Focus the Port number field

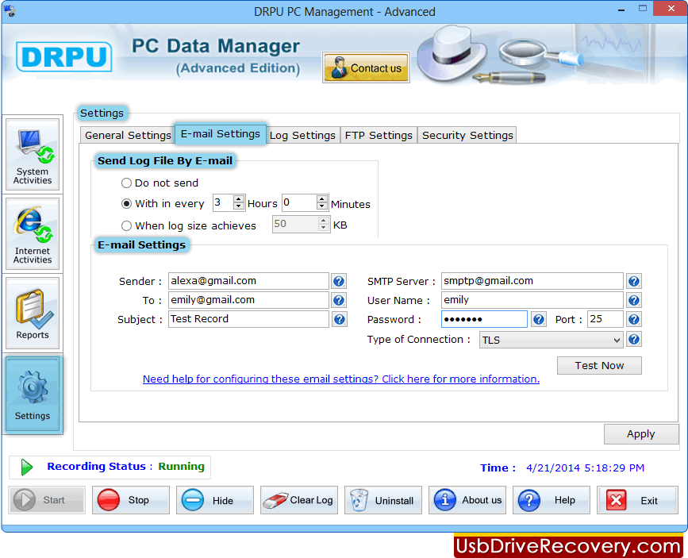click(605, 319)
